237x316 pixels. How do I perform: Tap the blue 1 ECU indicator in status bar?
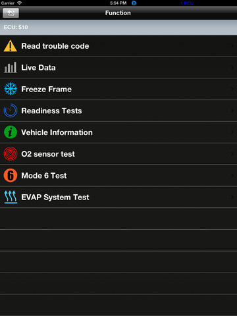pos(187,3)
